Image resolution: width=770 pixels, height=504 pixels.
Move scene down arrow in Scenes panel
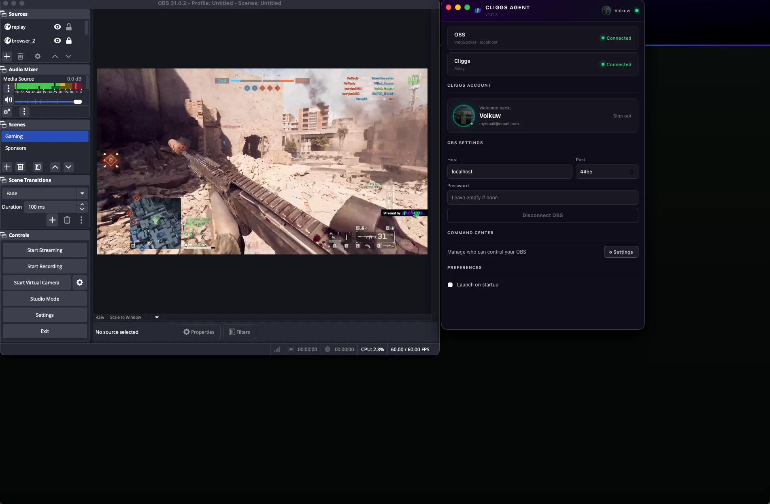(x=68, y=167)
